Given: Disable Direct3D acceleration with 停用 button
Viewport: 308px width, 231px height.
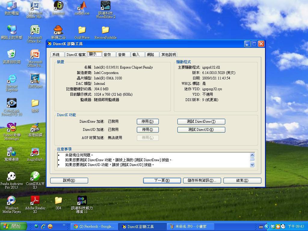Looking at the screenshot, I should (x=147, y=130).
